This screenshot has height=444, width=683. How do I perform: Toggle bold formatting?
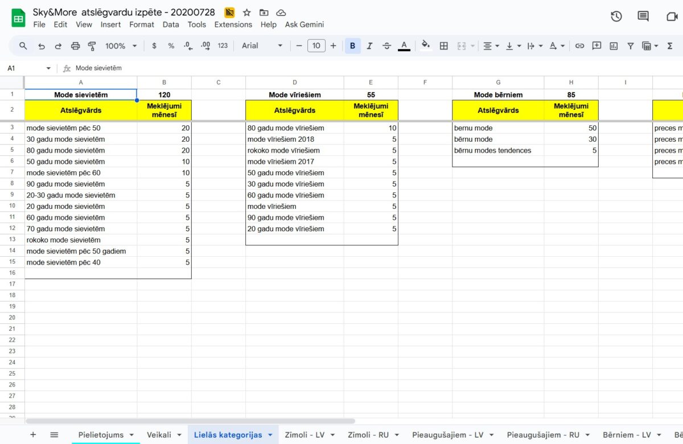352,46
